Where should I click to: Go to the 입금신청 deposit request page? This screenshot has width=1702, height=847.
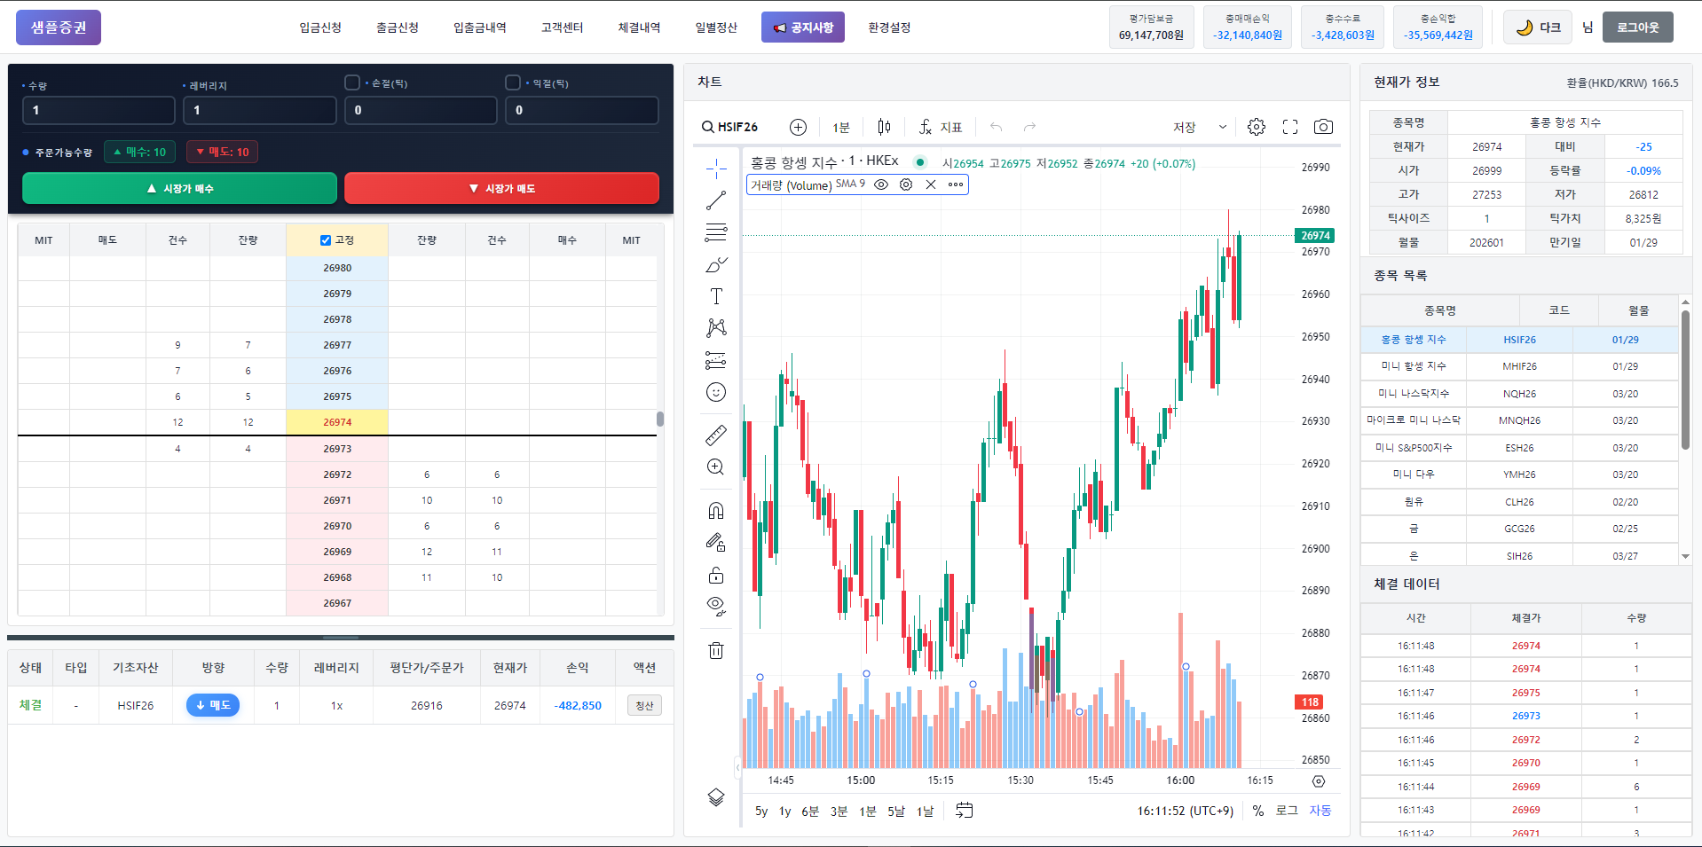pos(320,27)
